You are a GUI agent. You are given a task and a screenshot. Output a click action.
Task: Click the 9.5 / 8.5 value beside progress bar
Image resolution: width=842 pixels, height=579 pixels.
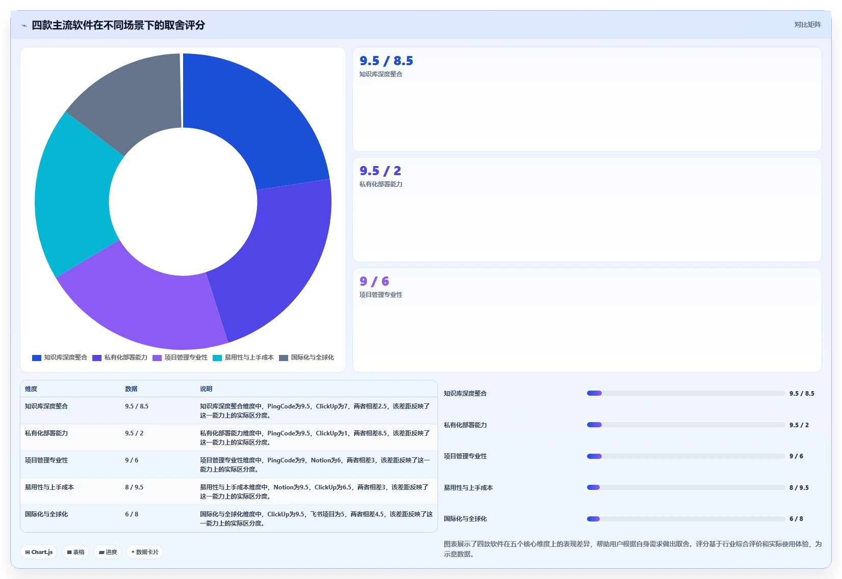(x=802, y=394)
